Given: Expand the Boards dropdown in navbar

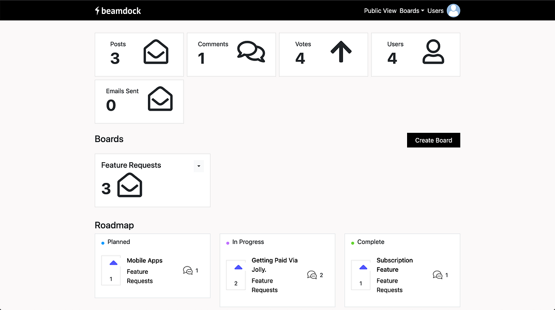Looking at the screenshot, I should point(412,11).
